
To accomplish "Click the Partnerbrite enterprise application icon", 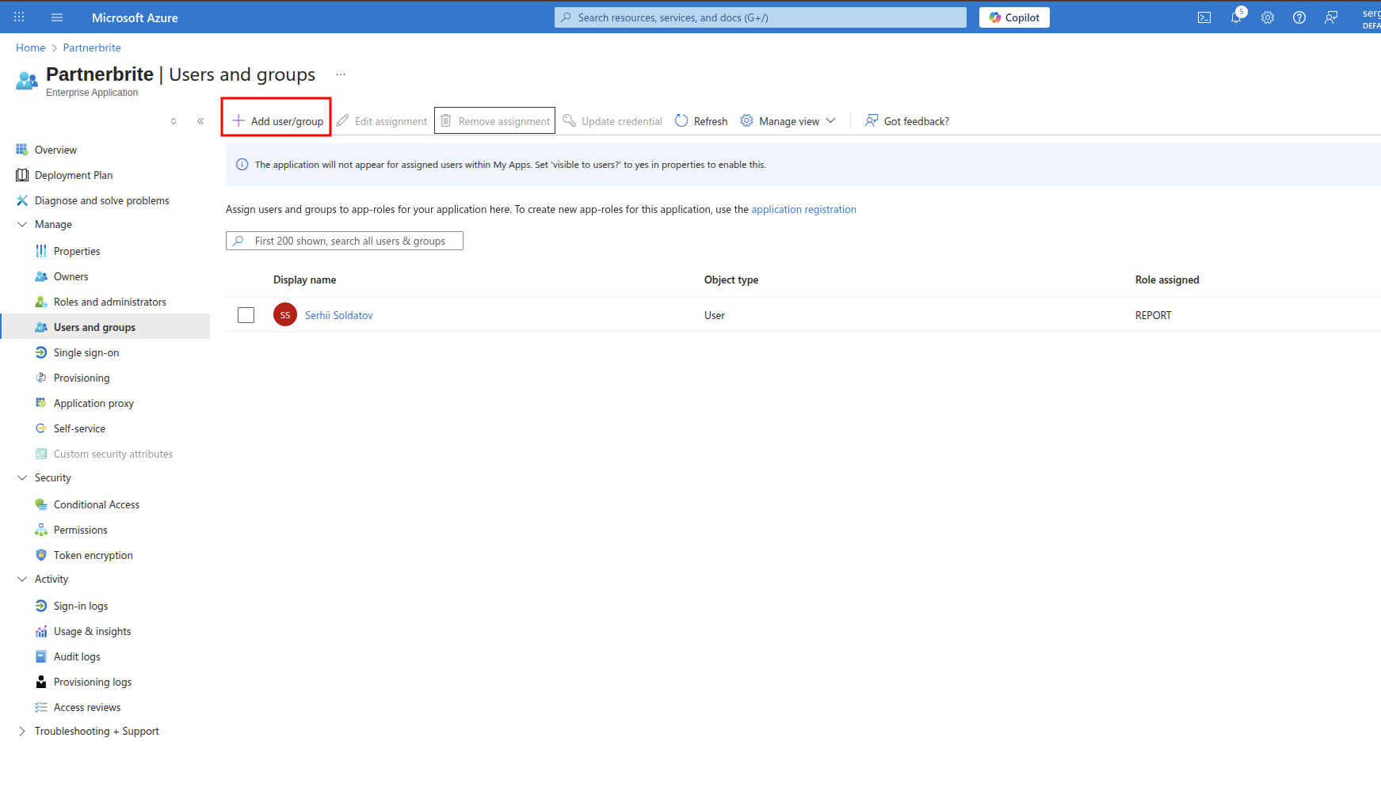I will tap(27, 81).
